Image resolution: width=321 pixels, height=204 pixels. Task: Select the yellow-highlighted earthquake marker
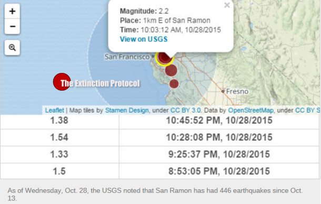[x=164, y=58]
